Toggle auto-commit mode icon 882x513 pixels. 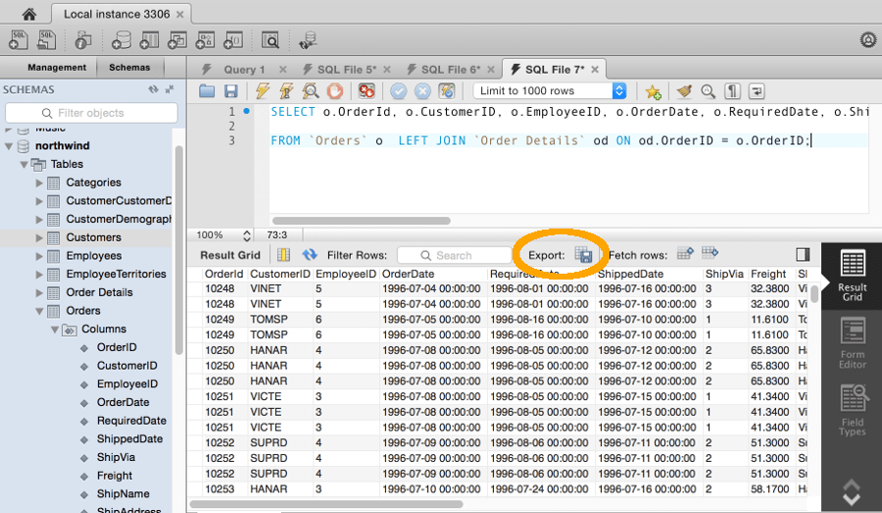[447, 90]
